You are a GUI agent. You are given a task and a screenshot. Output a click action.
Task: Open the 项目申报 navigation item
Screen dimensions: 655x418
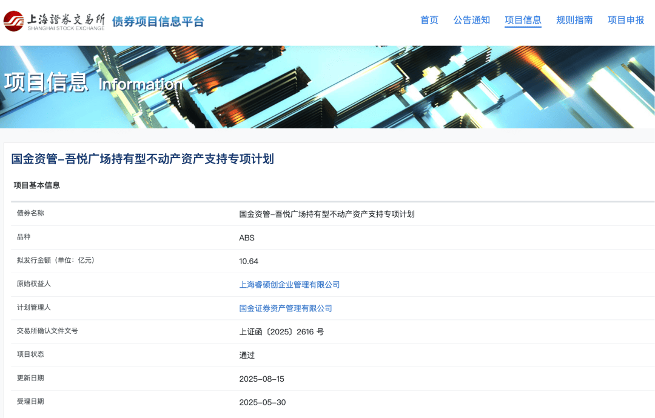point(626,20)
